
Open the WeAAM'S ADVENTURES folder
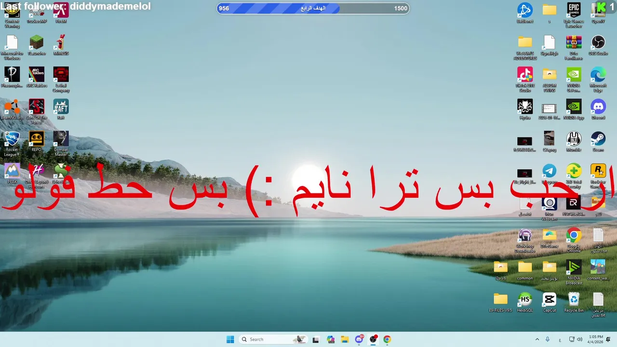pos(524,48)
